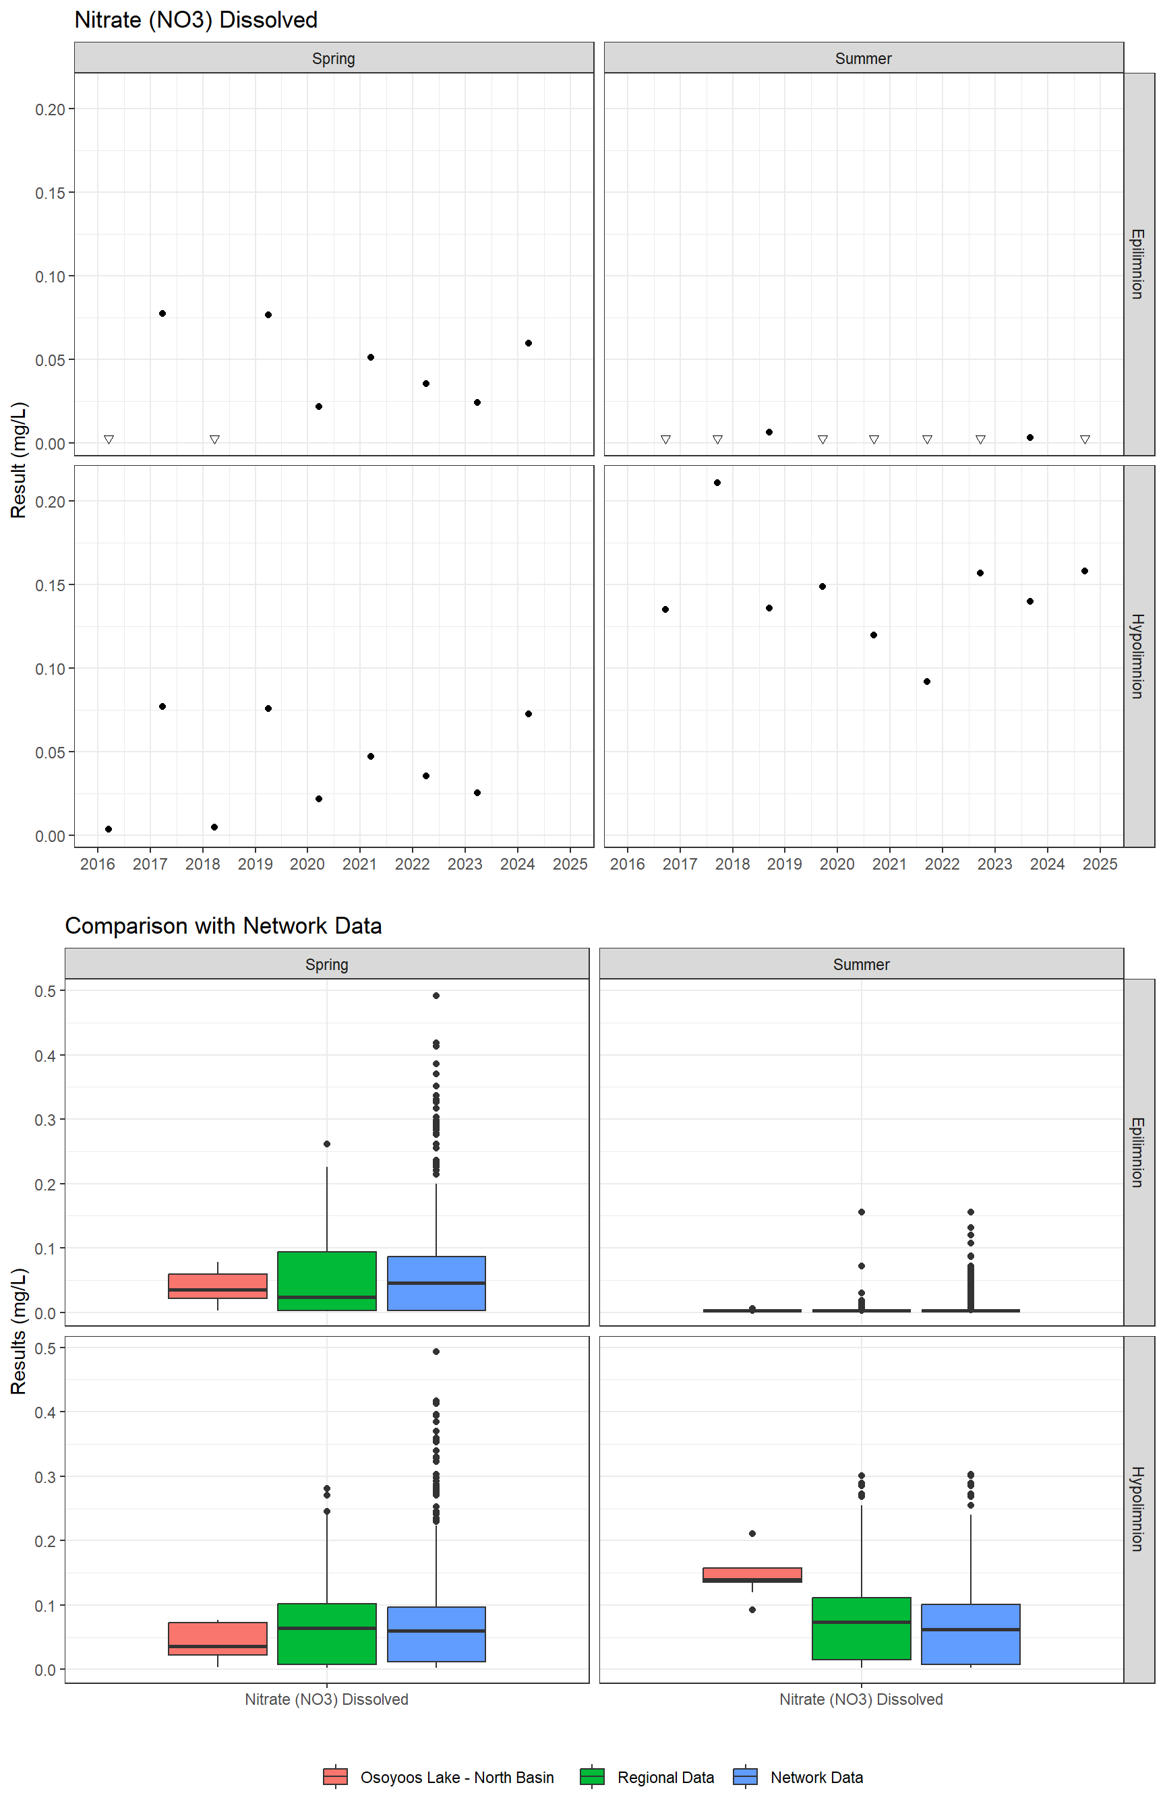This screenshot has width=1165, height=1812.
Task: Click the 2016 triangle marker in Spring Epilimnion
Action: pyautogui.click(x=109, y=440)
